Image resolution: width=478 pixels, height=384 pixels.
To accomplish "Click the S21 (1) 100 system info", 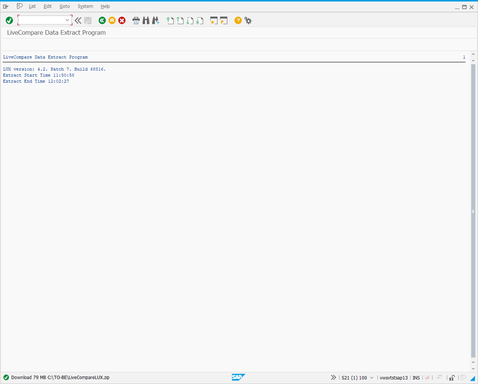I will pos(354,378).
